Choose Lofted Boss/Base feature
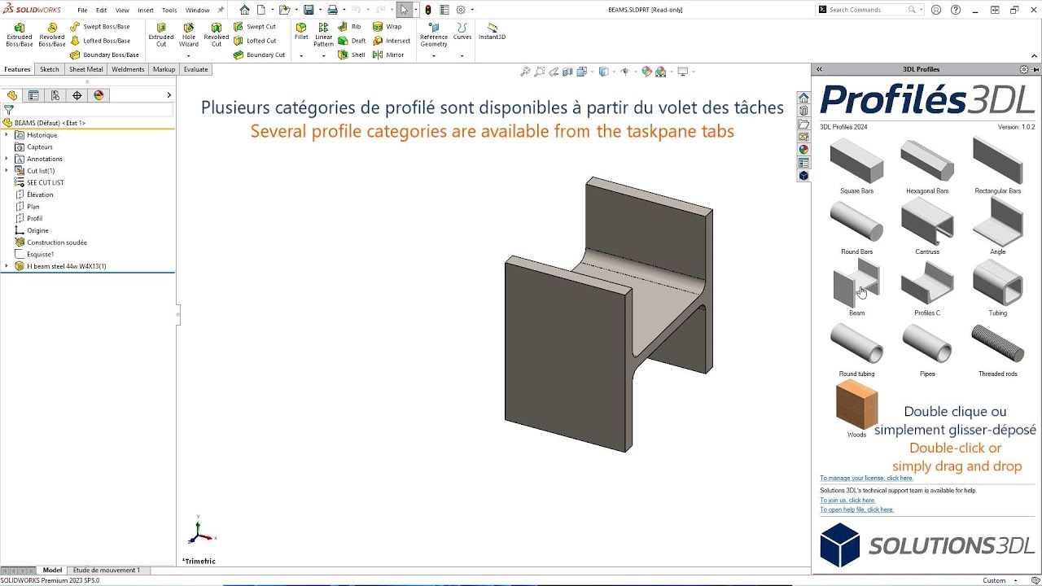This screenshot has height=586, width=1042. pyautogui.click(x=100, y=41)
